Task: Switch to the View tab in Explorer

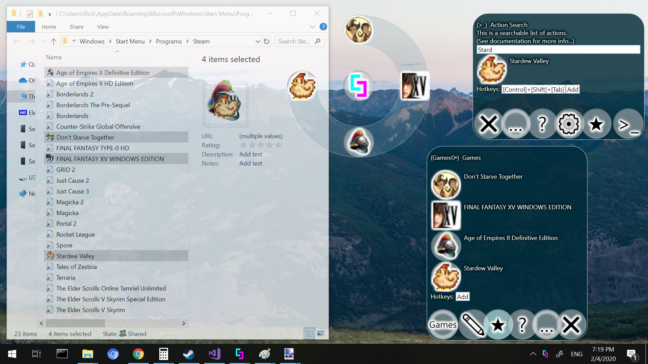Action: coord(103,27)
